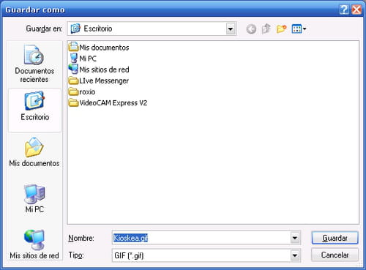The image size is (366, 270).
Task: Expand the Nombre filename dropdown arrow
Action: coord(295,238)
